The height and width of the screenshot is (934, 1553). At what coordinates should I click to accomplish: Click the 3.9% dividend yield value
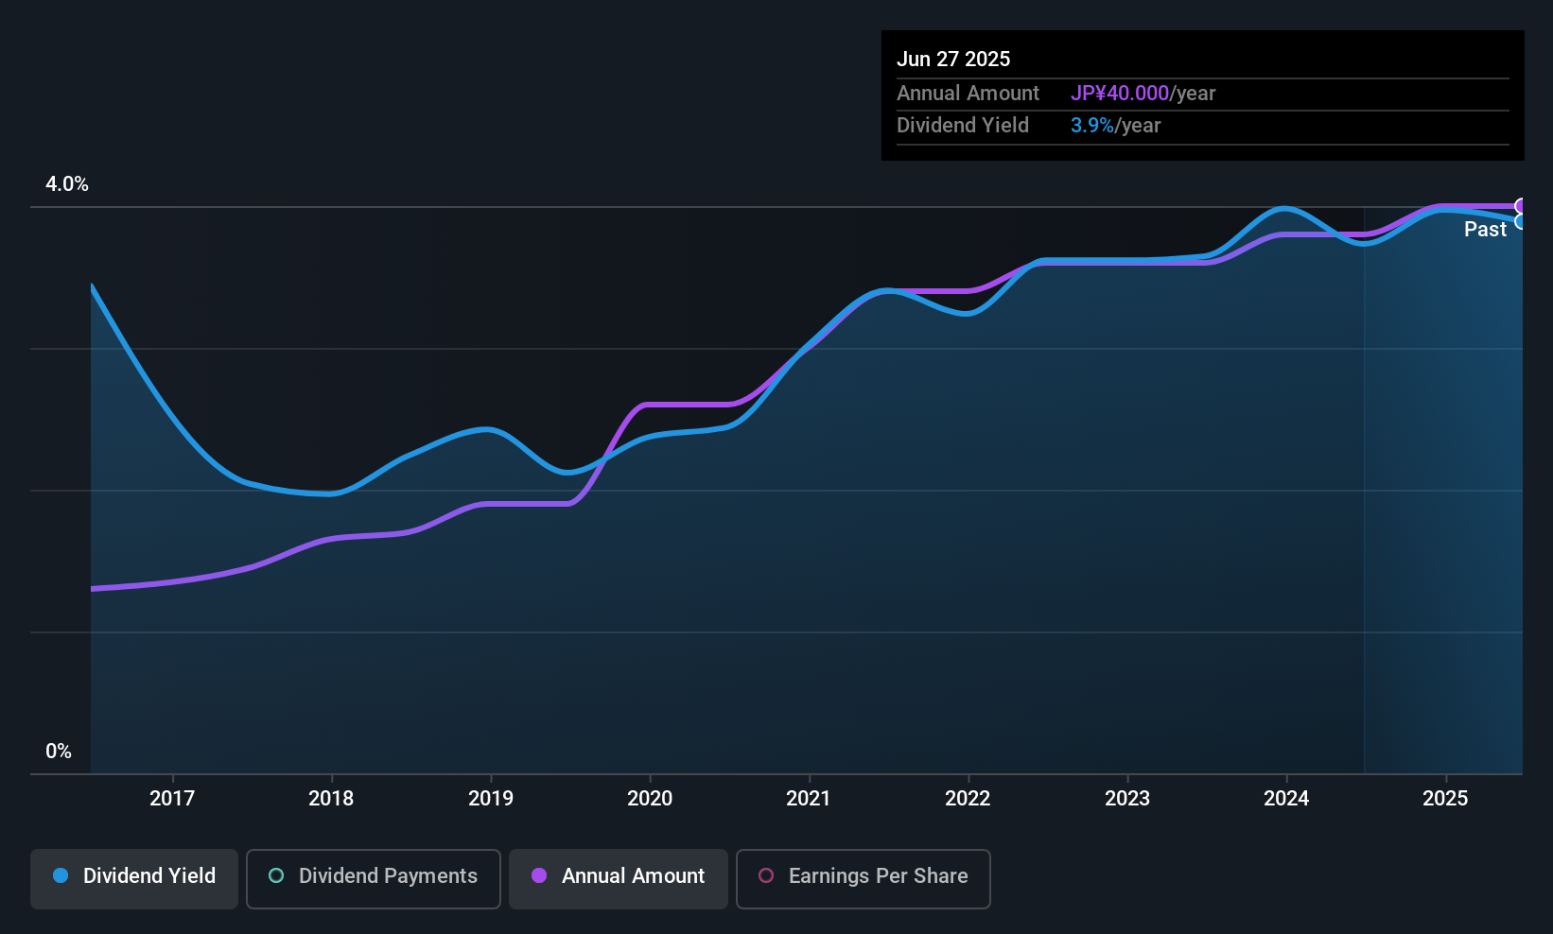(1092, 126)
